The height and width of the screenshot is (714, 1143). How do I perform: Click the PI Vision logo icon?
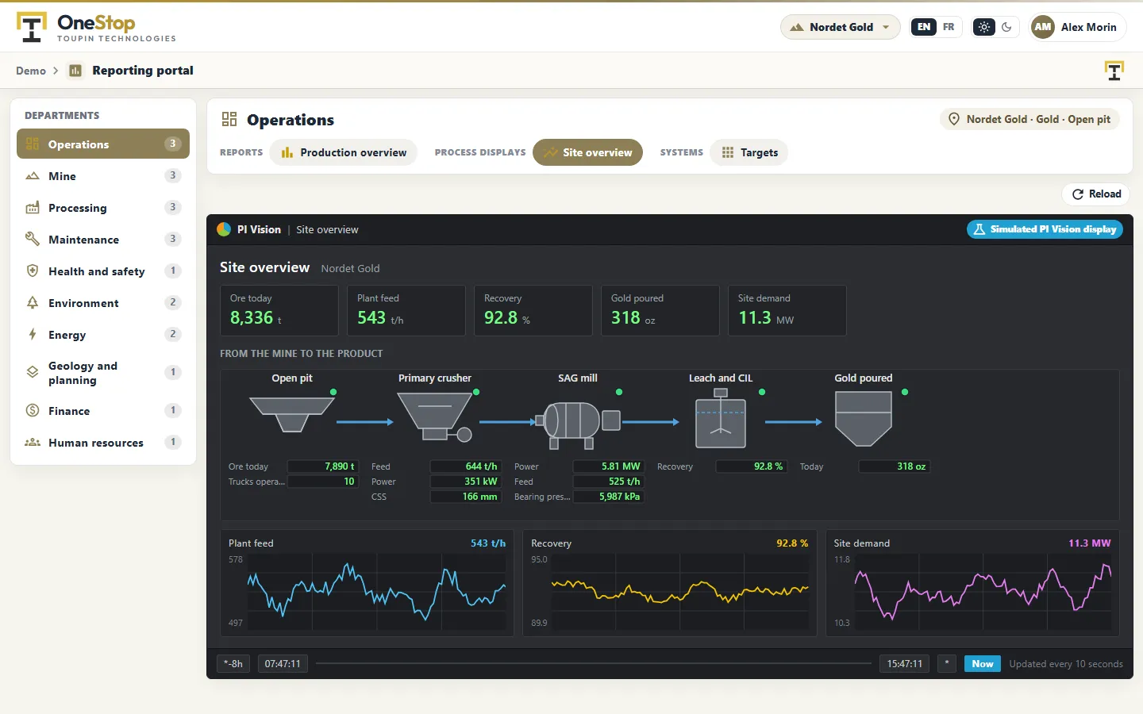pyautogui.click(x=224, y=229)
